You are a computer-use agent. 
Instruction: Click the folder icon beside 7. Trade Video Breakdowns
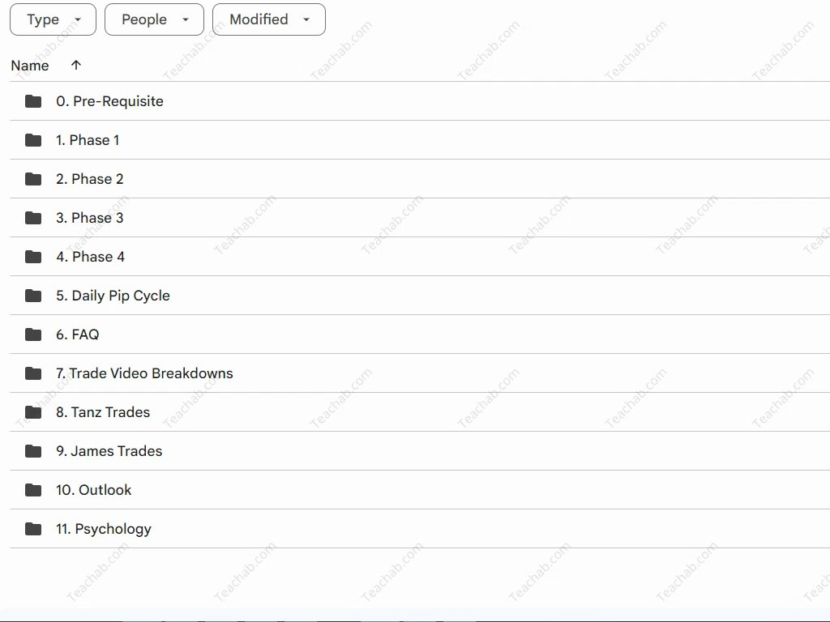(33, 373)
